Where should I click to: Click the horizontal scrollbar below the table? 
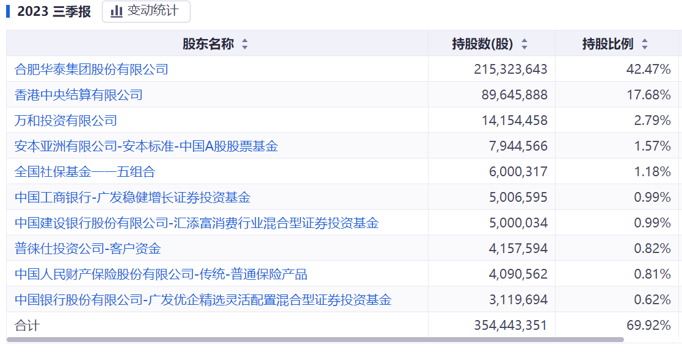coord(315,340)
